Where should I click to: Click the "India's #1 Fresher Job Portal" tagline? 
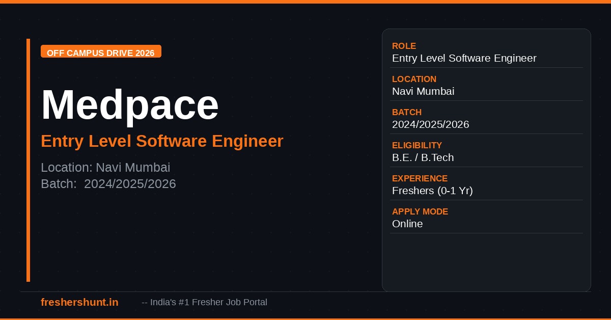point(205,302)
